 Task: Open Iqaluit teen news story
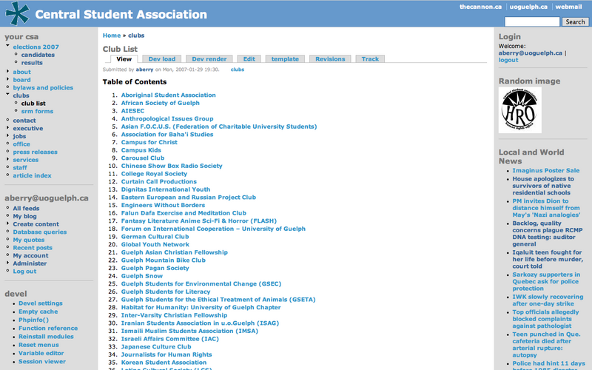[548, 260]
